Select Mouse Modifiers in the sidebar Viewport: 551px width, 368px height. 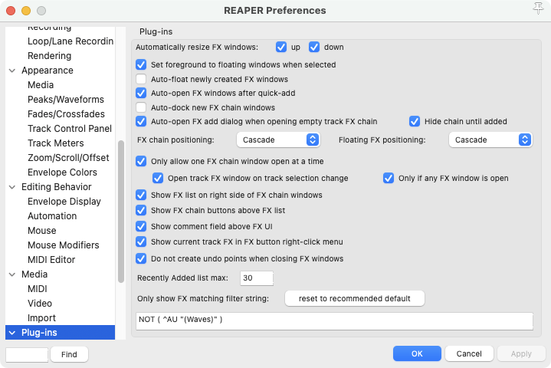point(63,245)
